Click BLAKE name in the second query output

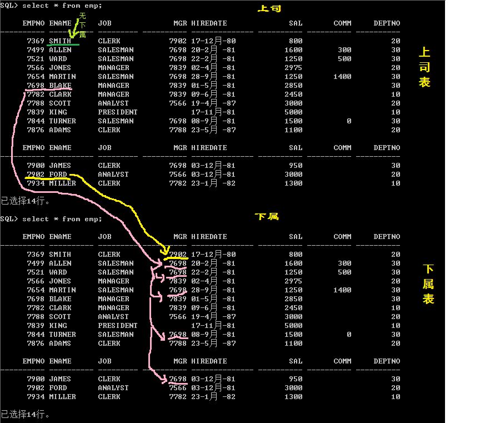60,298
